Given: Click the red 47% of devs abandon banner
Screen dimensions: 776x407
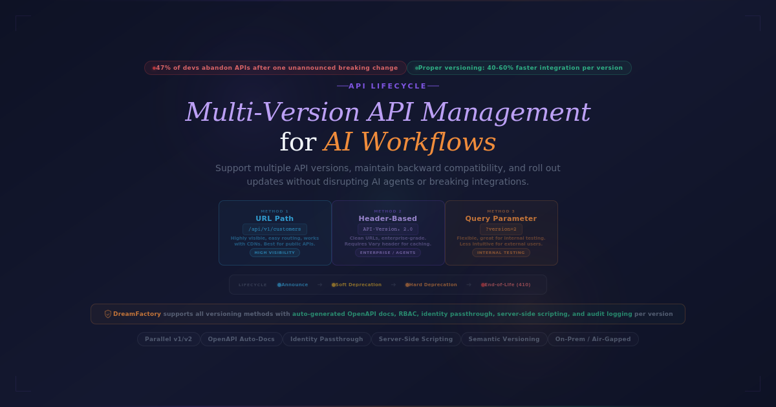Looking at the screenshot, I should (x=275, y=68).
